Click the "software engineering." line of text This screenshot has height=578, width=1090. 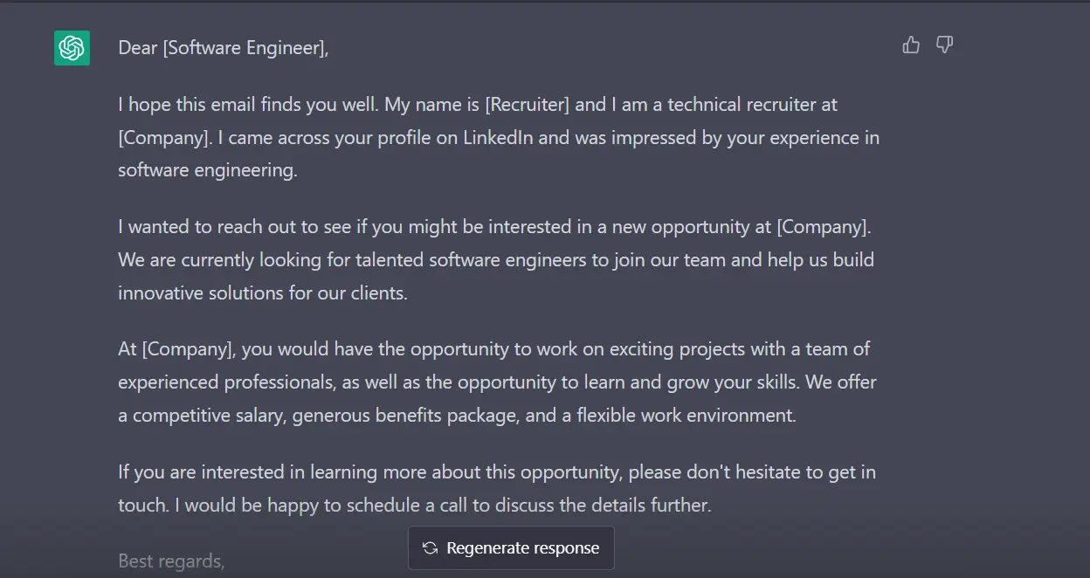point(208,170)
